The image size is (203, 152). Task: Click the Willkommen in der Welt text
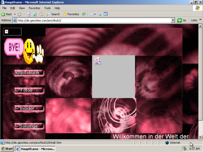pyautogui.click(x=150, y=137)
